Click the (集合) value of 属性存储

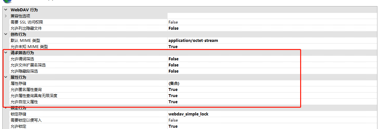click(174, 84)
